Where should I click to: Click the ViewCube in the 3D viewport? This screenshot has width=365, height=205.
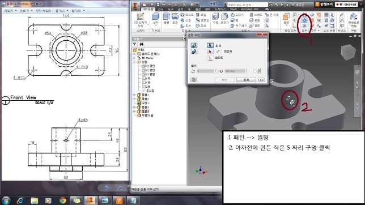coord(348,52)
